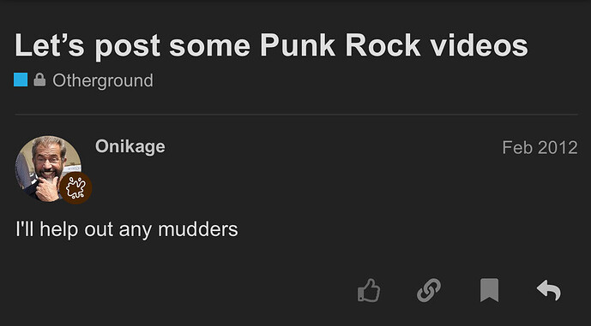
Task: Toggle the thumbs-up like on this post
Action: coord(369,290)
